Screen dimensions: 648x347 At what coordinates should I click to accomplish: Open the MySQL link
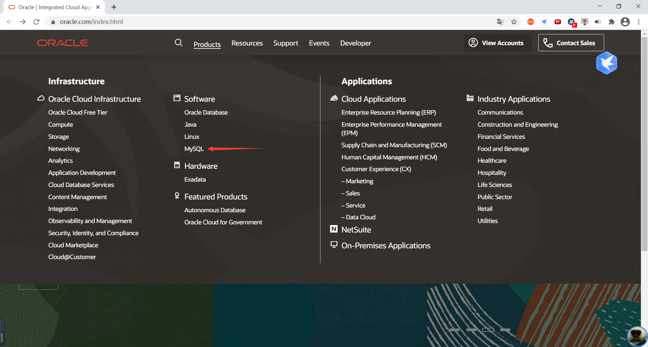pyautogui.click(x=194, y=149)
